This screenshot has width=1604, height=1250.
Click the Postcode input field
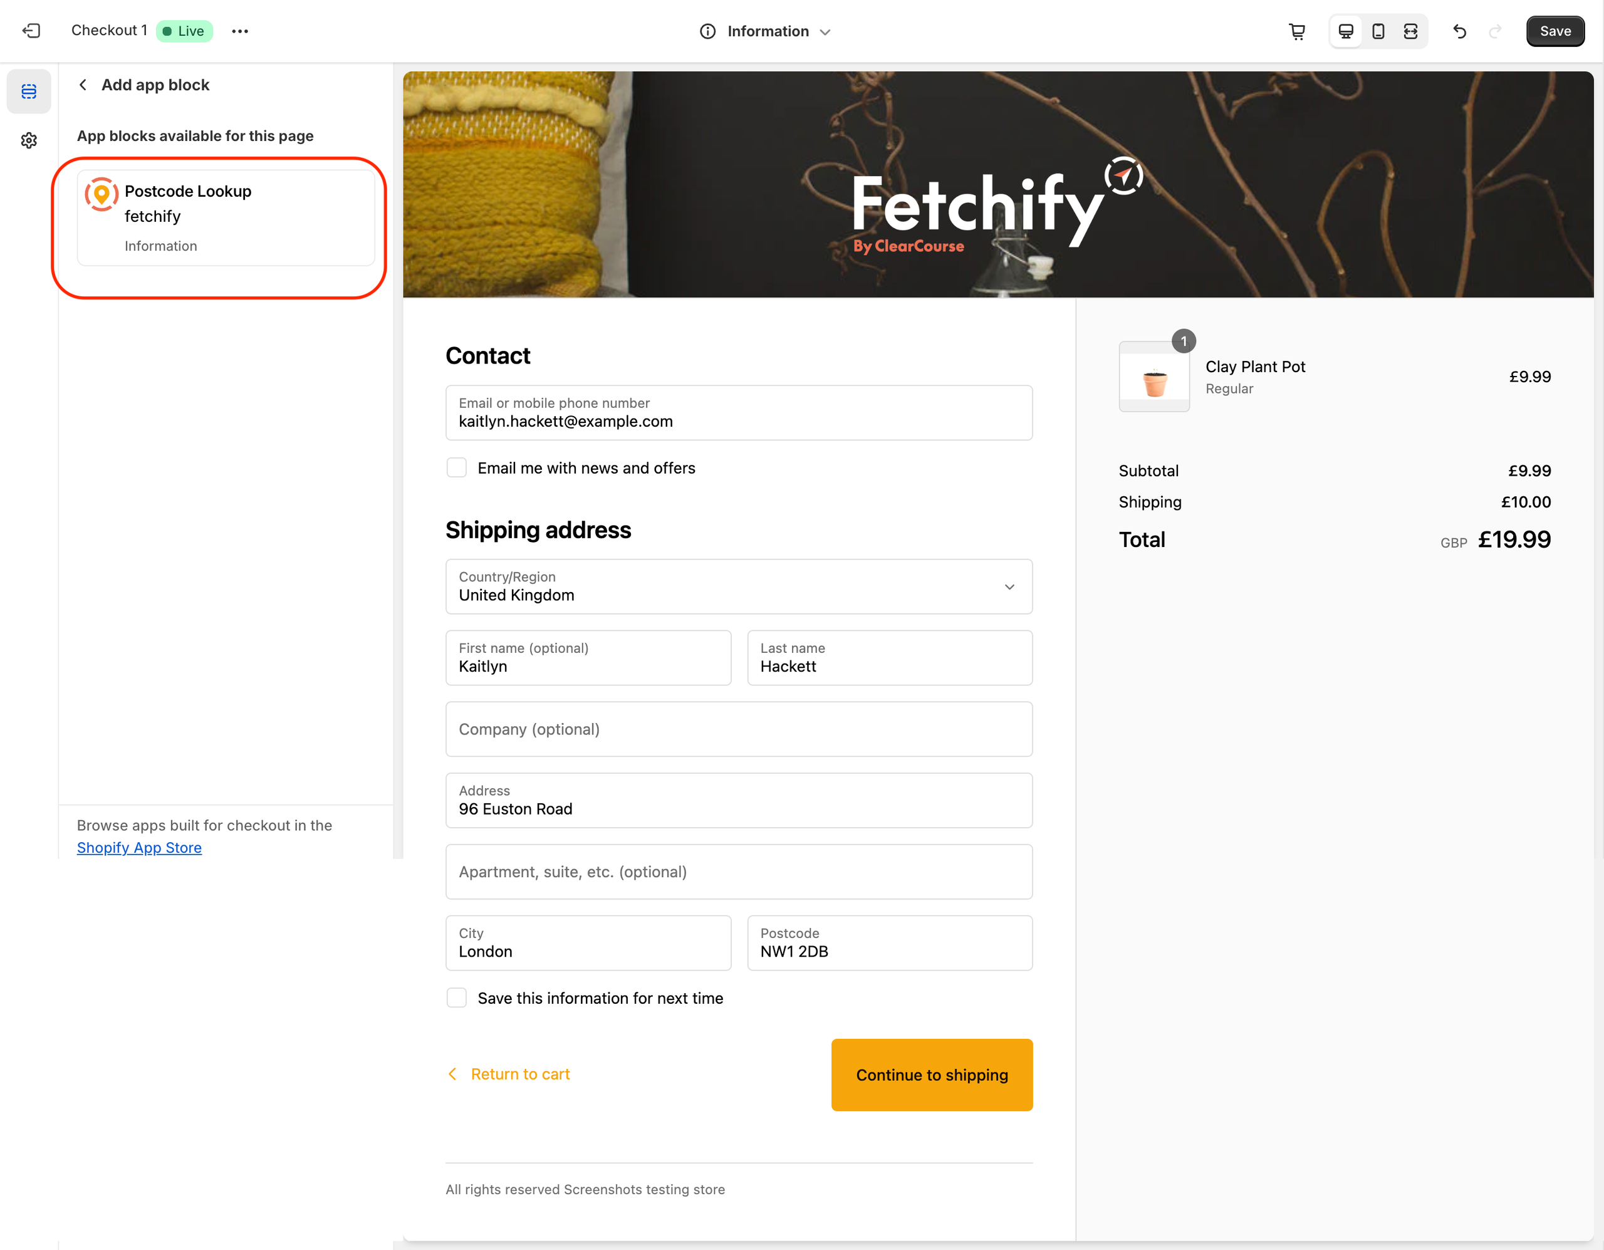(890, 943)
